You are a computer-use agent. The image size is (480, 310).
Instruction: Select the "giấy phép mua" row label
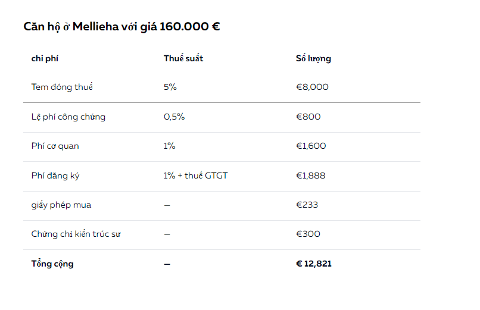pos(61,205)
